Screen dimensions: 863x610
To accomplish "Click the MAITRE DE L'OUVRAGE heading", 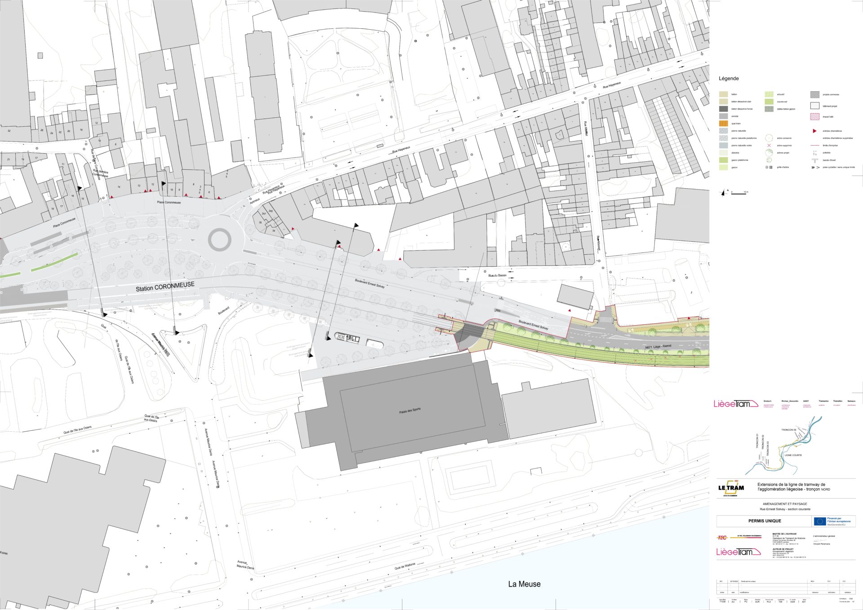I will click(784, 534).
